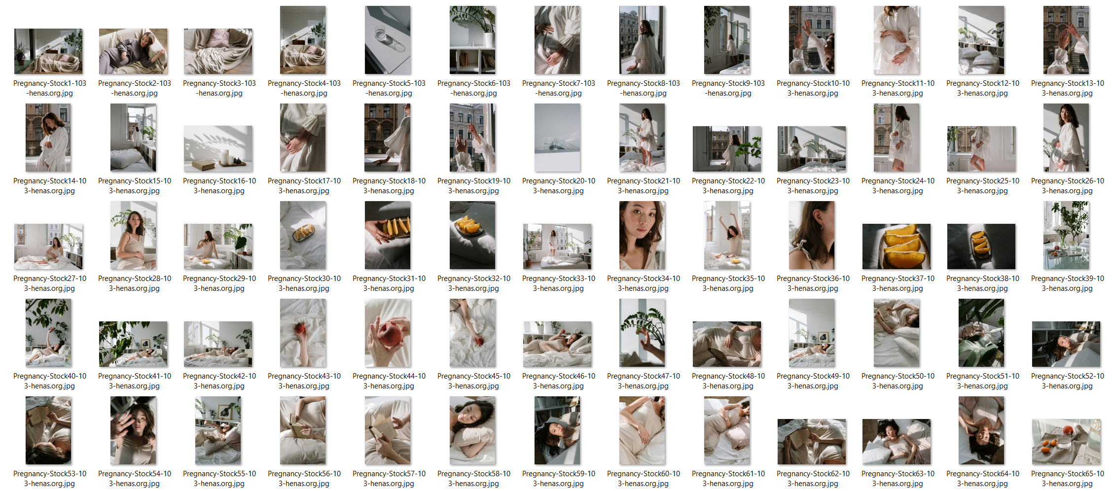
Task: Click the Pregnancy-Stock5 glass photo thumbnail
Action: click(x=388, y=40)
